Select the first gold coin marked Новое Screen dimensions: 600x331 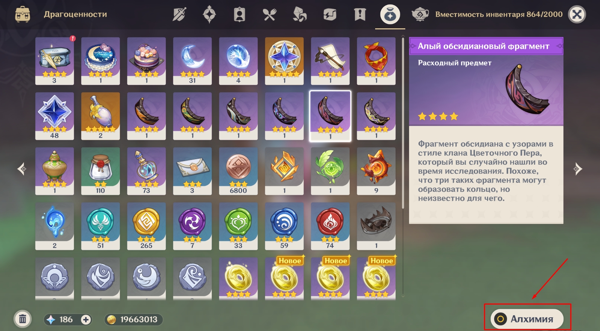tap(284, 278)
